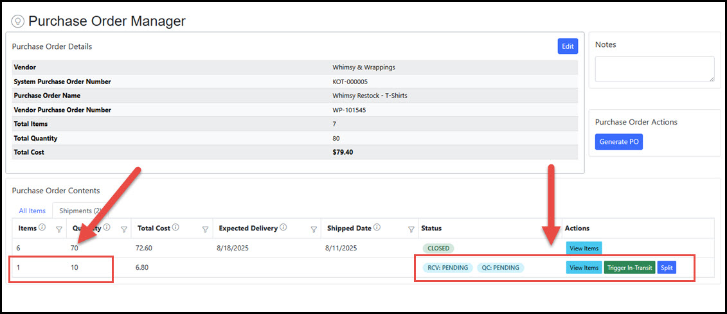Open the Quantity column filter
727x314 pixels.
124,229
